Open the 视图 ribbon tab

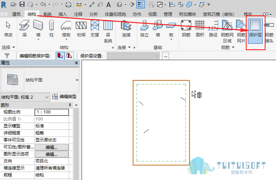click(153, 14)
